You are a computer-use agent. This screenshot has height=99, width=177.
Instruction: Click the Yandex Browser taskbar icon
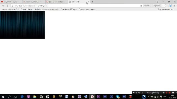pyautogui.click(x=92, y=97)
